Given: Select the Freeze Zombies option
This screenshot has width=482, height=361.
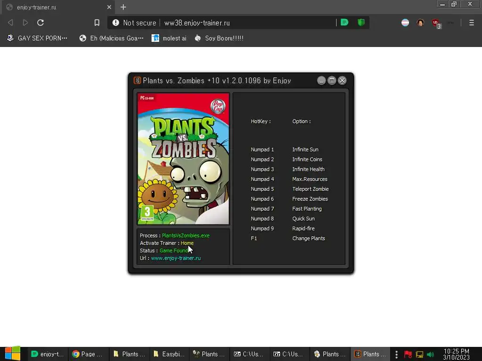Looking at the screenshot, I should pos(310,199).
